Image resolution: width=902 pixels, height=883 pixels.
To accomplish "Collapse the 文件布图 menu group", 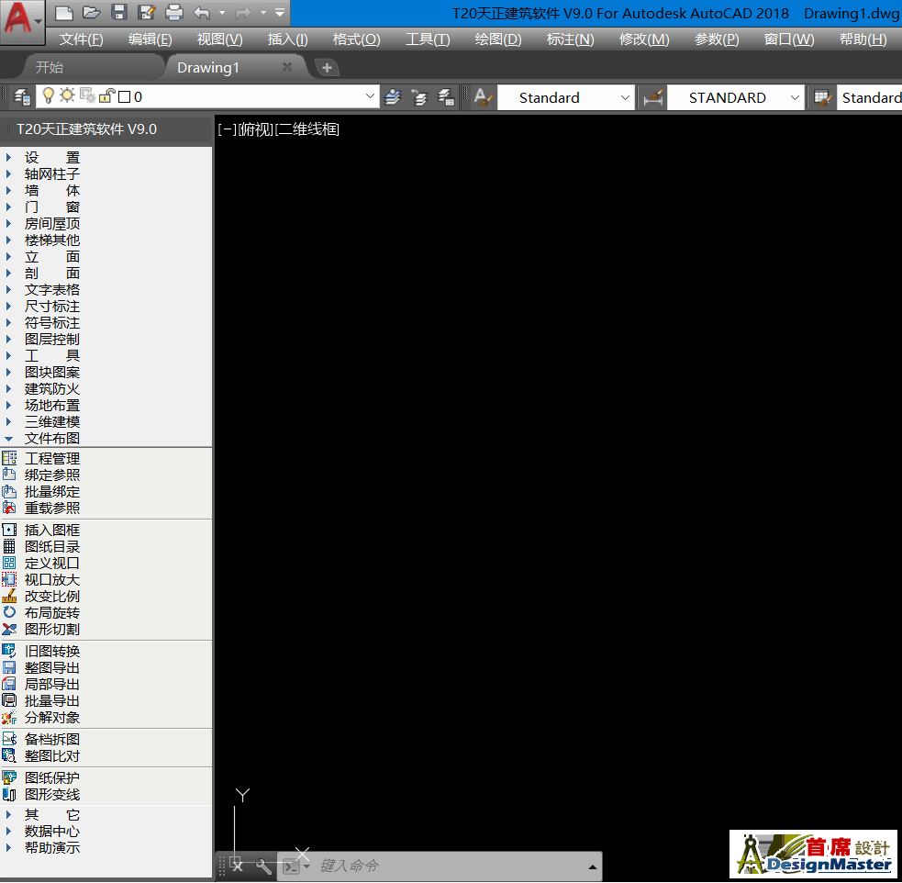I will coord(8,439).
